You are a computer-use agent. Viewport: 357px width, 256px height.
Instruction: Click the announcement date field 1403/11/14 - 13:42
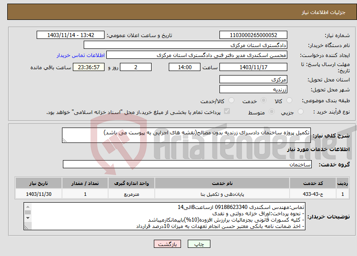[71, 35]
